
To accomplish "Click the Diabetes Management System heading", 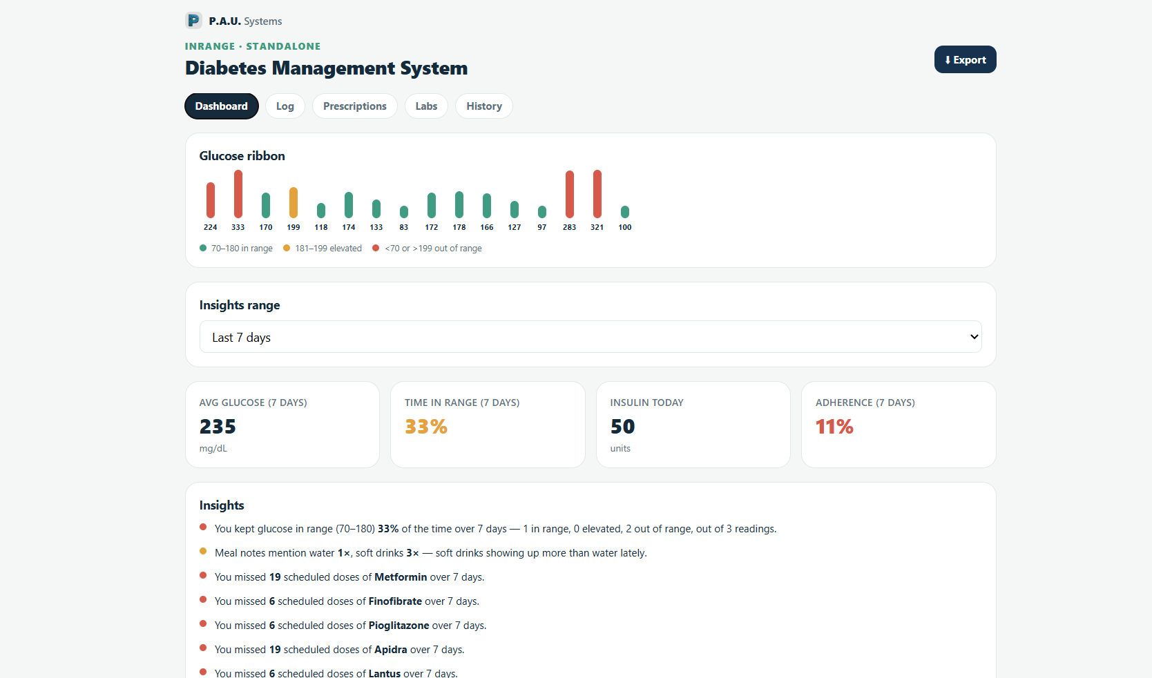I will pos(326,68).
